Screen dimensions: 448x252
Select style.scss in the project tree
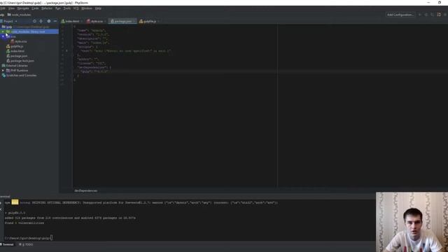point(20,41)
